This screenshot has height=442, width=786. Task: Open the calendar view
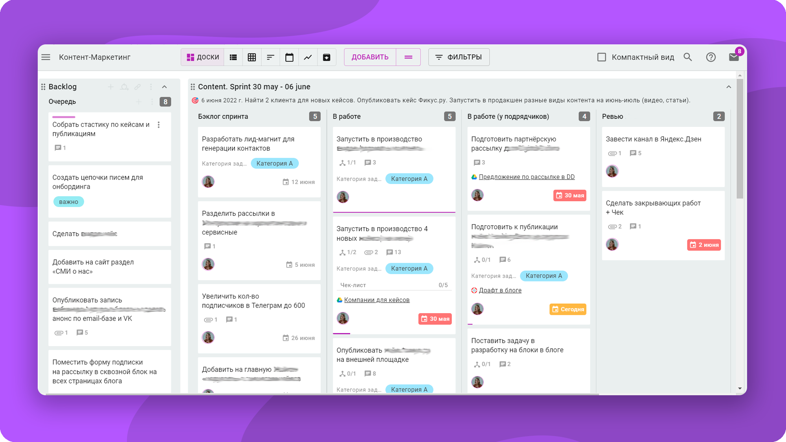289,57
